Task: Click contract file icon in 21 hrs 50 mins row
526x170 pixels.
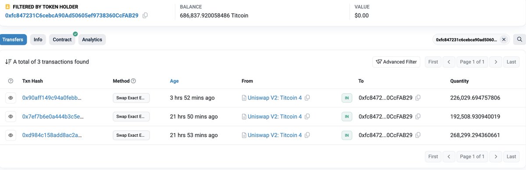Action: click(244, 117)
